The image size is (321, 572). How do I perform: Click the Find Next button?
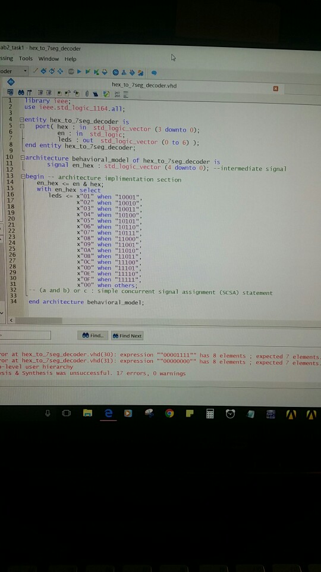(127, 335)
